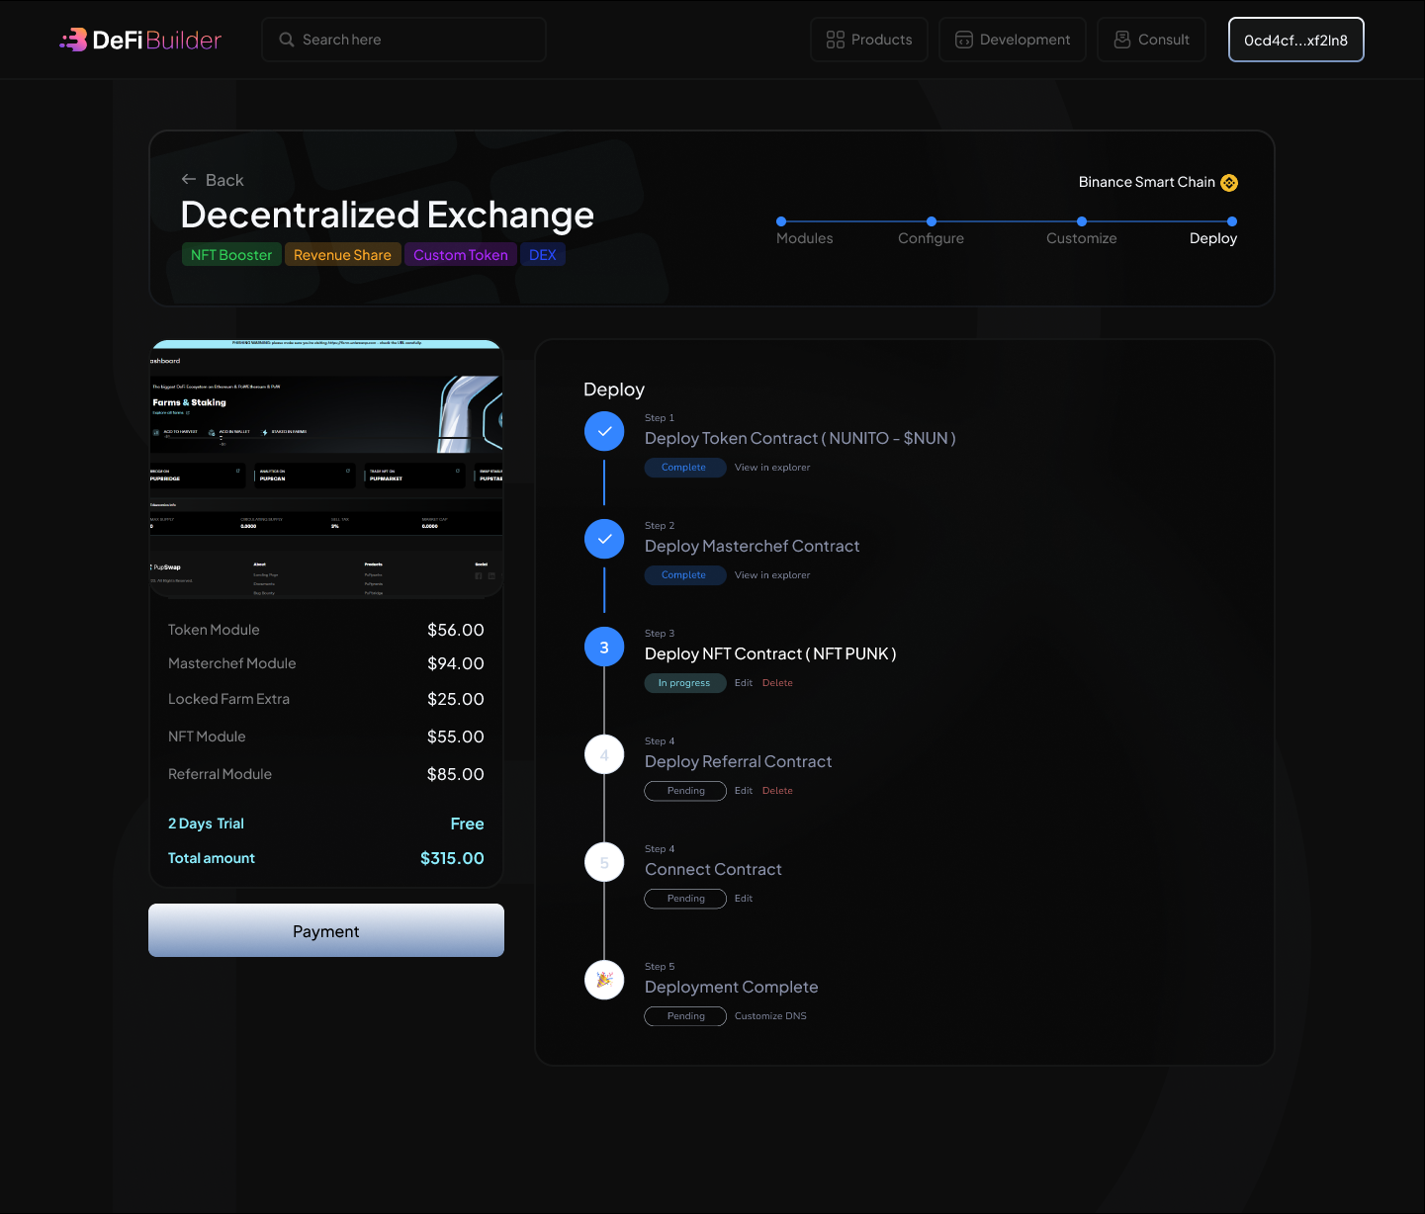Select the step 3 numbered circle

(604, 647)
